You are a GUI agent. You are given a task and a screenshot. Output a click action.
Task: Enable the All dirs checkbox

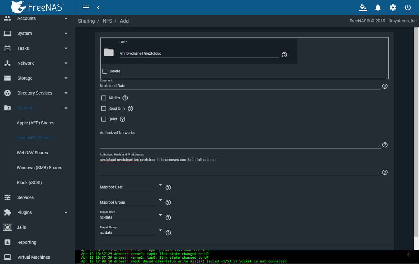pyautogui.click(x=104, y=98)
